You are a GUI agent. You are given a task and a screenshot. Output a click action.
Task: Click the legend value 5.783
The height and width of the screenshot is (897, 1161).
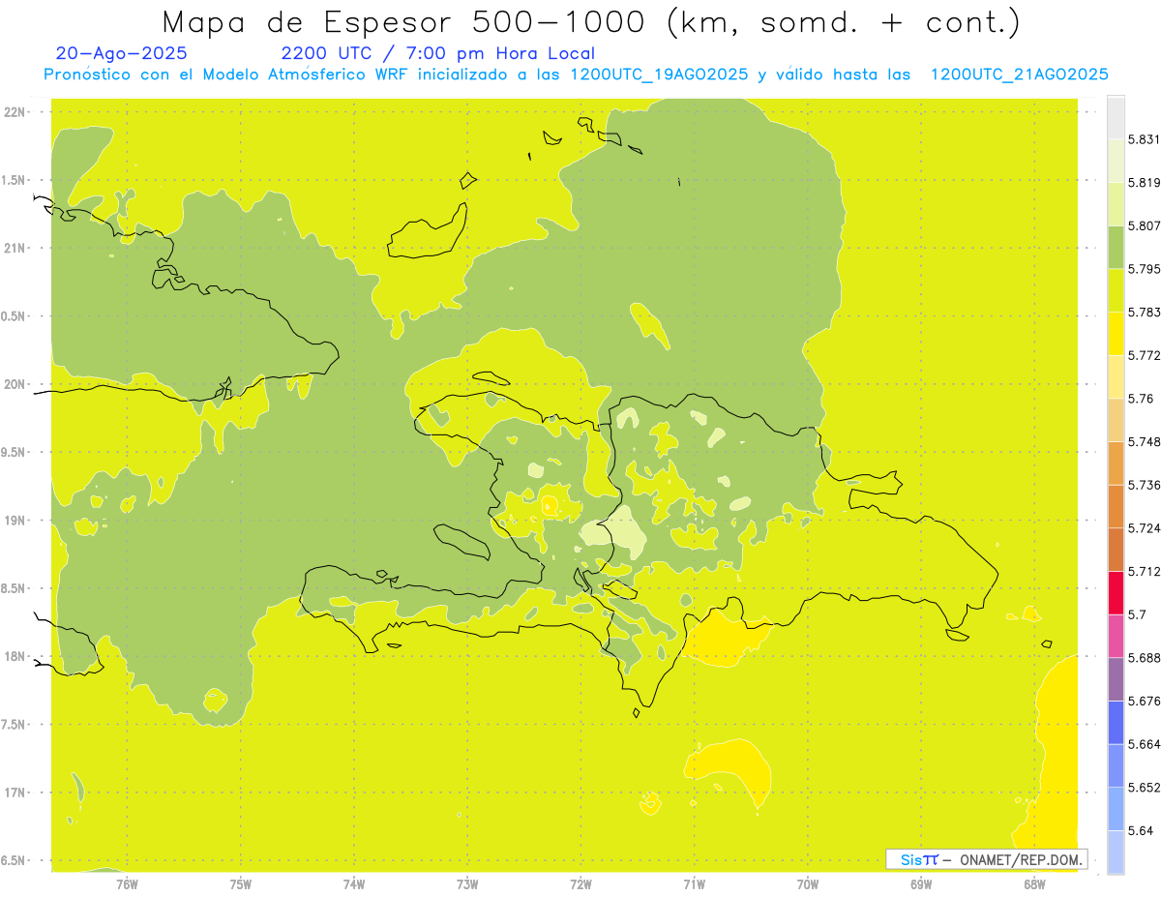pos(1145,312)
